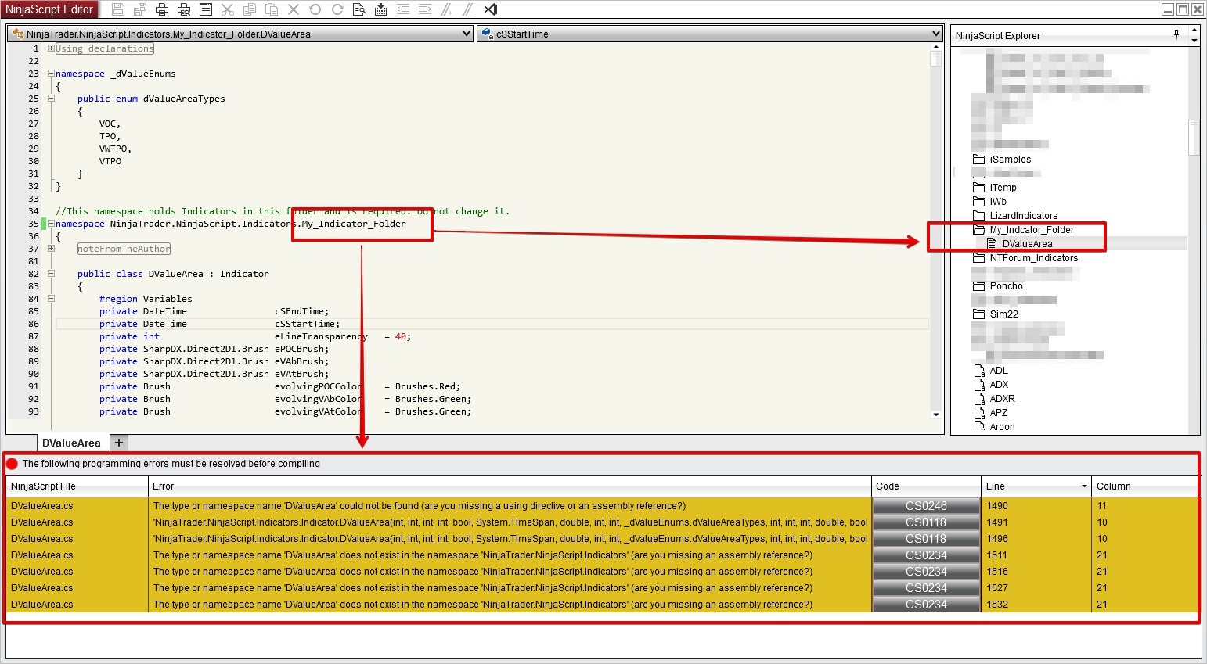
Task: Click the CS0118 code for line 1491
Action: [926, 522]
